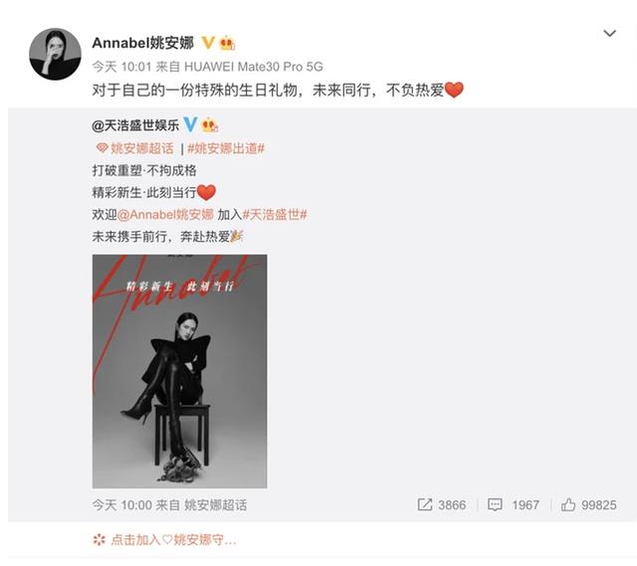Click the gold V verification badge
The width and height of the screenshot is (637, 566).
pos(208,42)
